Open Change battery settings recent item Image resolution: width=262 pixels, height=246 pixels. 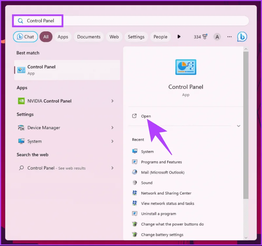pos(162,235)
